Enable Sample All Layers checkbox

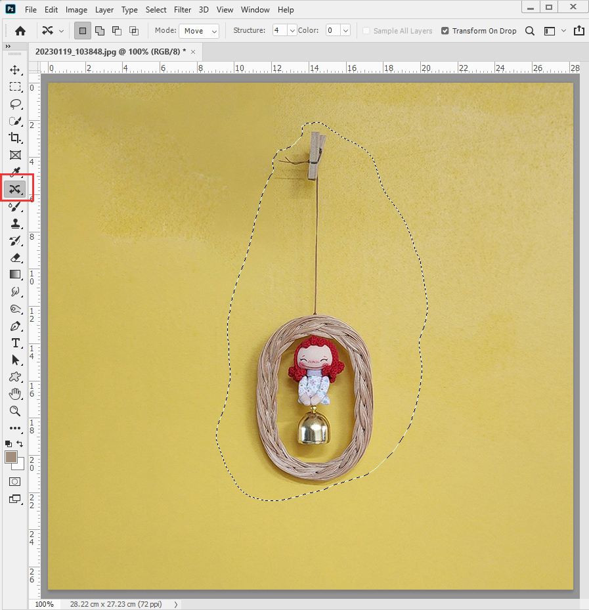click(366, 31)
